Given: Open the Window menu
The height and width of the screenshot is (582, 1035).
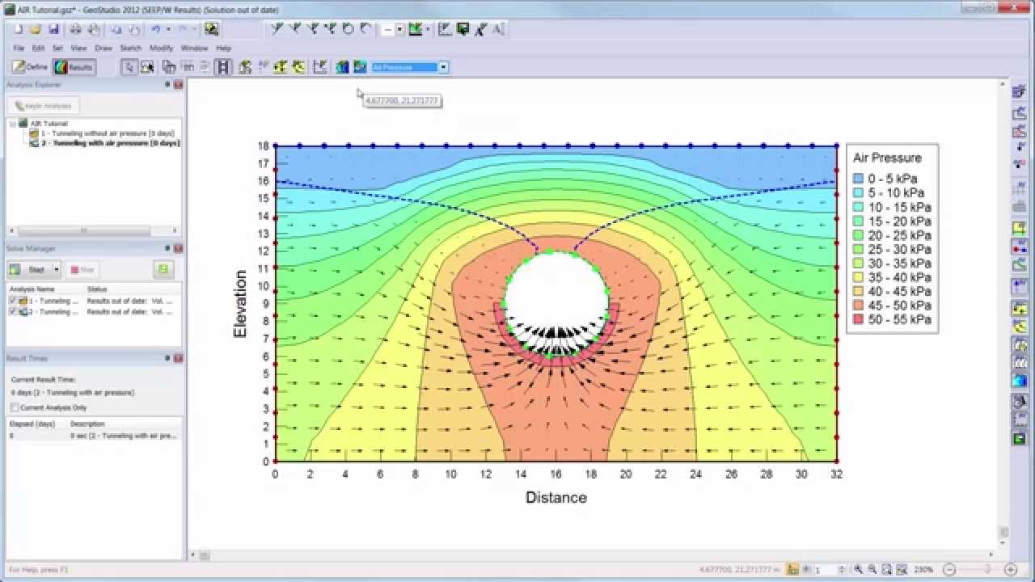Looking at the screenshot, I should coord(194,48).
